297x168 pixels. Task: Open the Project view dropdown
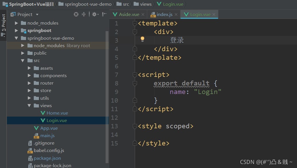pos(37,15)
